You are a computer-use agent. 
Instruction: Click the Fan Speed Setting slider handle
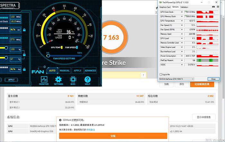pyautogui.click(x=48, y=55)
